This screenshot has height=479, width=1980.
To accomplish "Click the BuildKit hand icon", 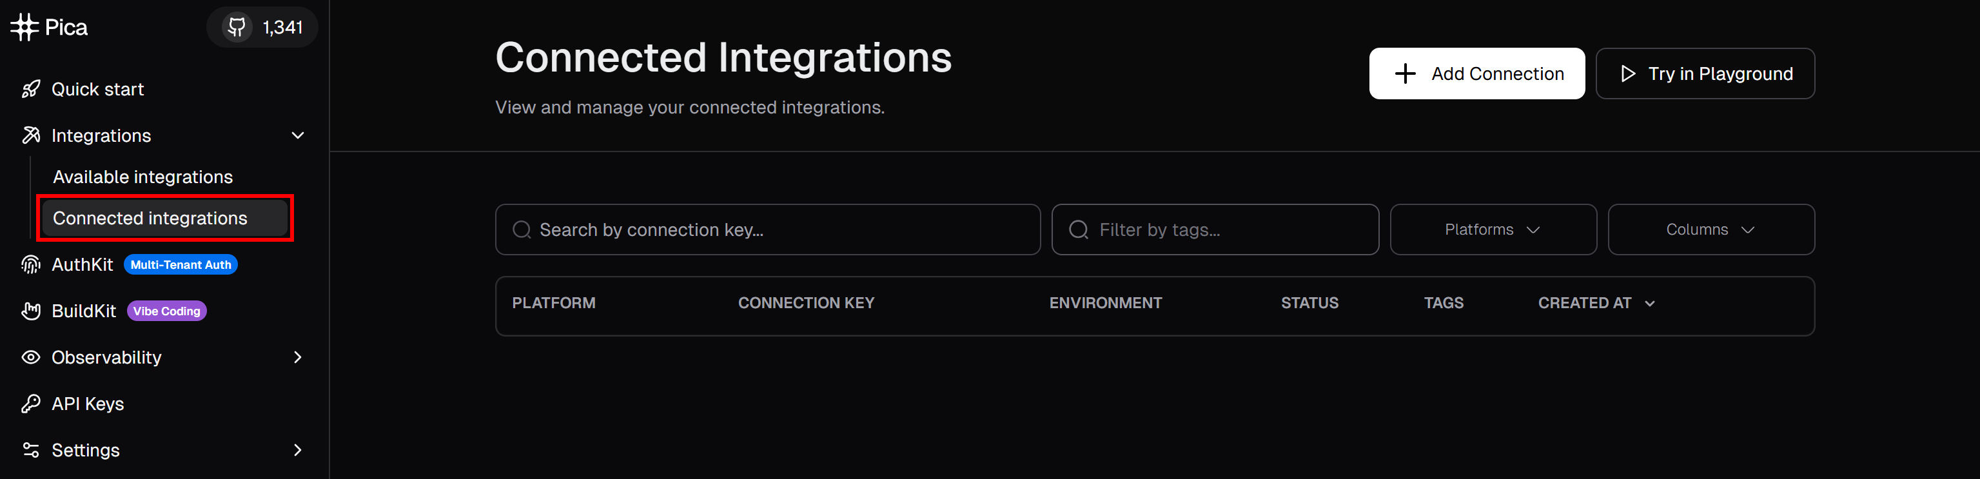I will pos(31,311).
